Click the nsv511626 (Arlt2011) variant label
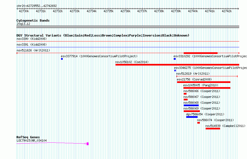Screen dimensions: 247x159 [x=33, y=50]
